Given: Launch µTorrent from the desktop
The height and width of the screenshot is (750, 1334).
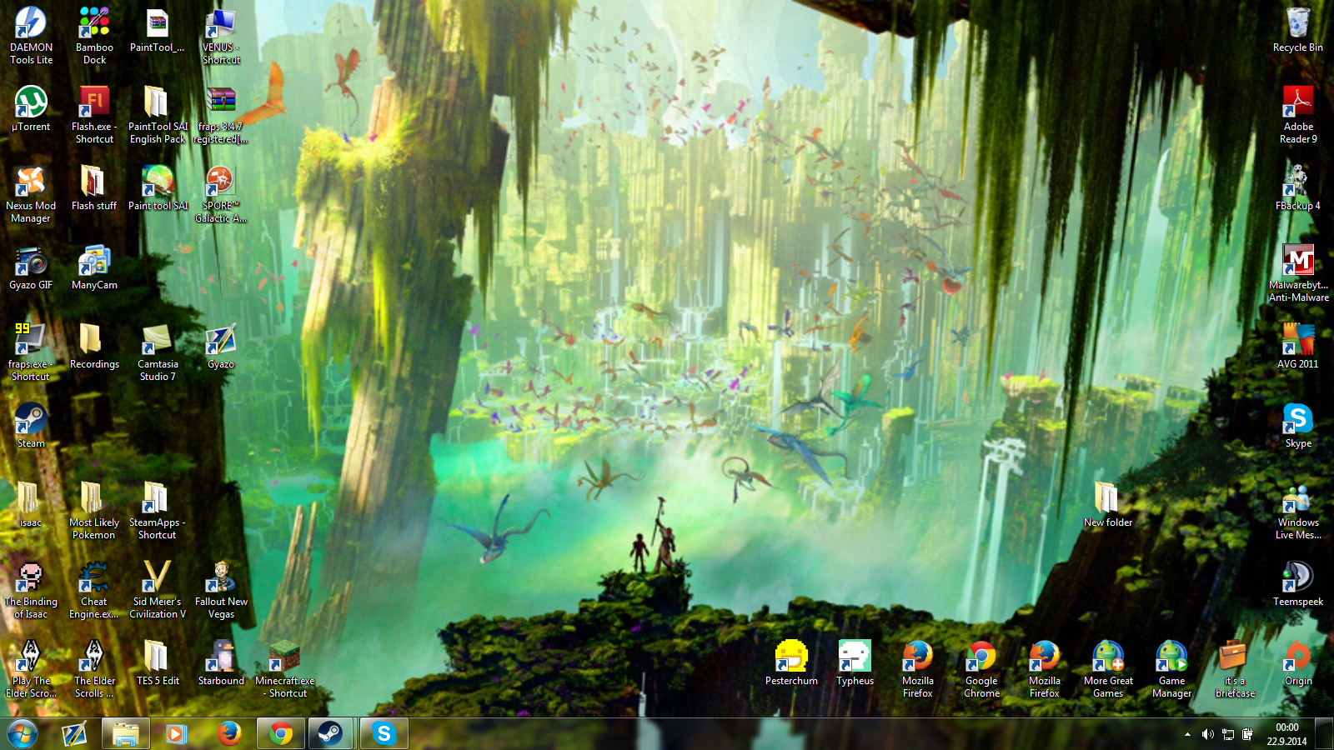Looking at the screenshot, I should (31, 109).
